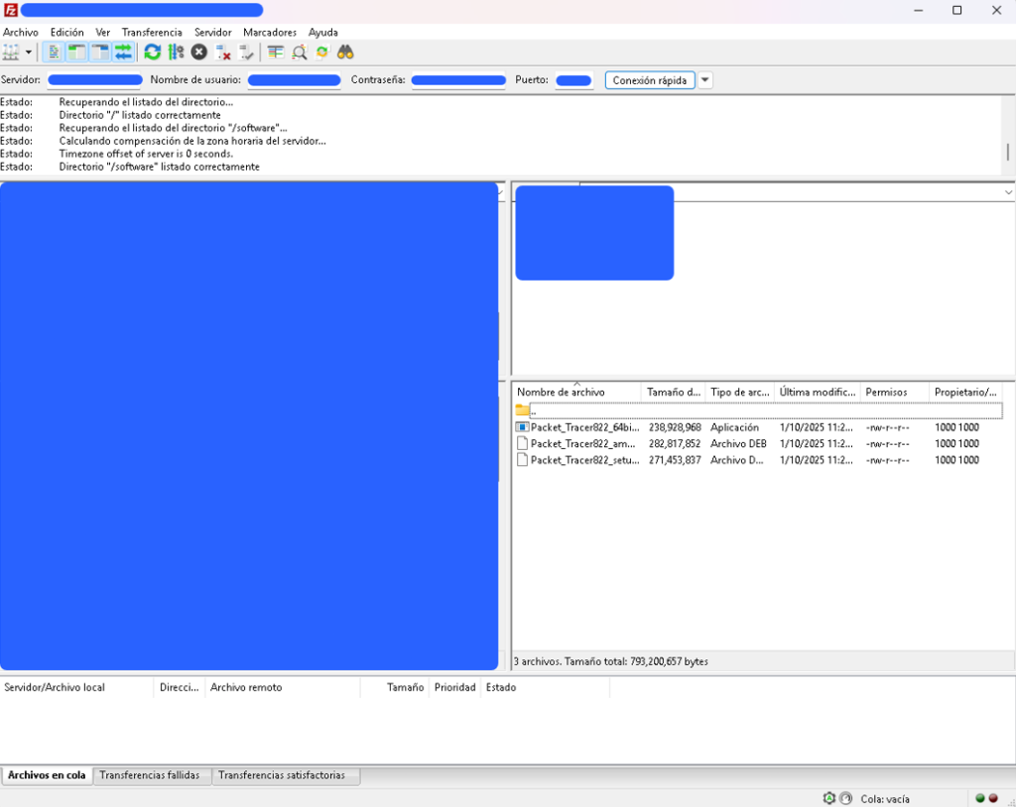
Task: Select the Packet_Tracer822_64bi application file
Action: (584, 427)
